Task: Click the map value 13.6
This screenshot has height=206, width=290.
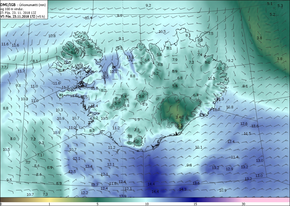Action: click(196, 183)
